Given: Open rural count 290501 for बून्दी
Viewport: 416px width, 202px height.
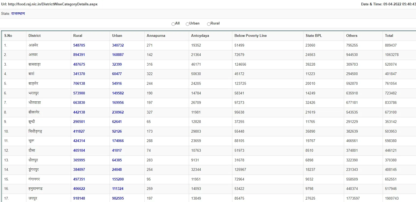Looking at the screenshot, I should (x=79, y=122).
